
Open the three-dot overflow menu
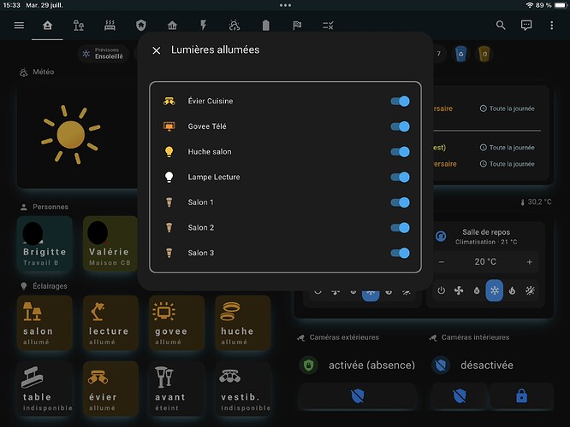[551, 26]
